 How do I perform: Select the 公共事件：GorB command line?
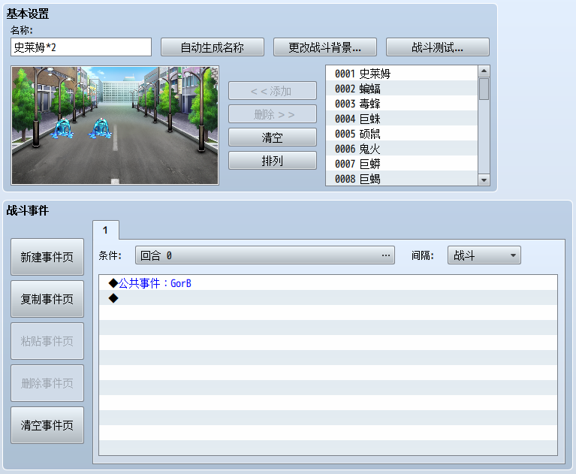click(328, 283)
